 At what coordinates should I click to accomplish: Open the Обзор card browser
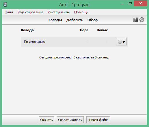point(92,20)
